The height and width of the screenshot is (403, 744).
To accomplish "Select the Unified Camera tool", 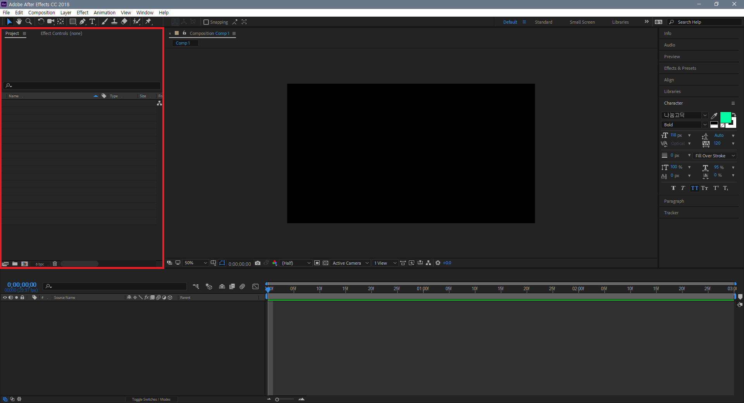I will (x=51, y=22).
